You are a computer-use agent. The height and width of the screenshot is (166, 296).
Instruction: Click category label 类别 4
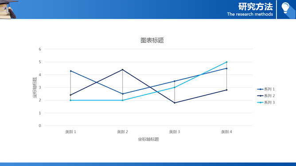pos(226,132)
